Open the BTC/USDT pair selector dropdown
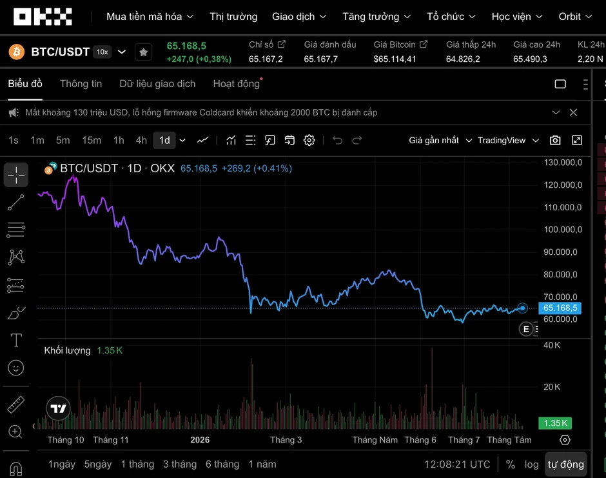Screen dimensions: 606x478 point(122,52)
